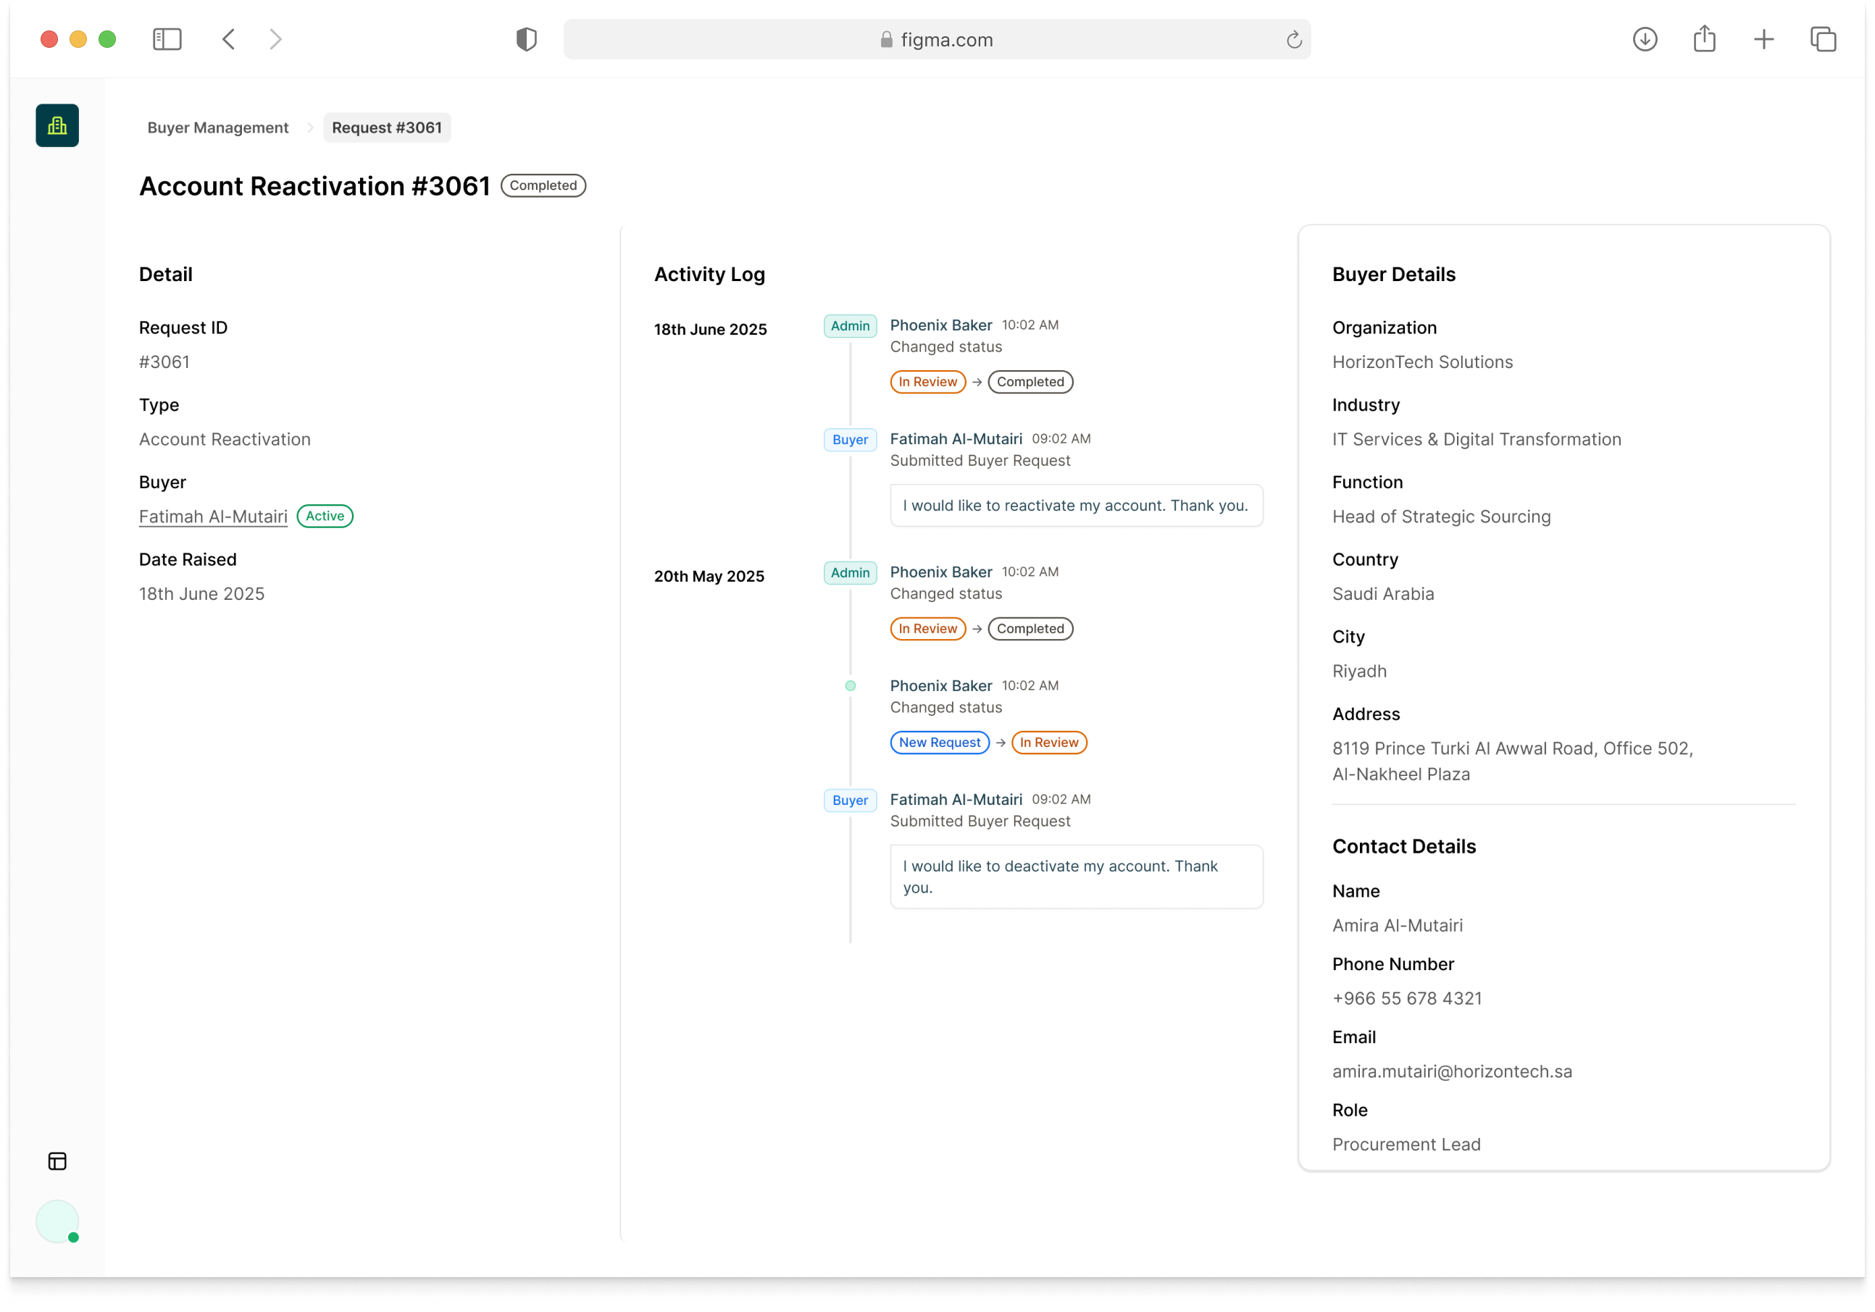Reload the page with the refresh icon
Screen dimensions: 1875x1312
(x=1293, y=39)
